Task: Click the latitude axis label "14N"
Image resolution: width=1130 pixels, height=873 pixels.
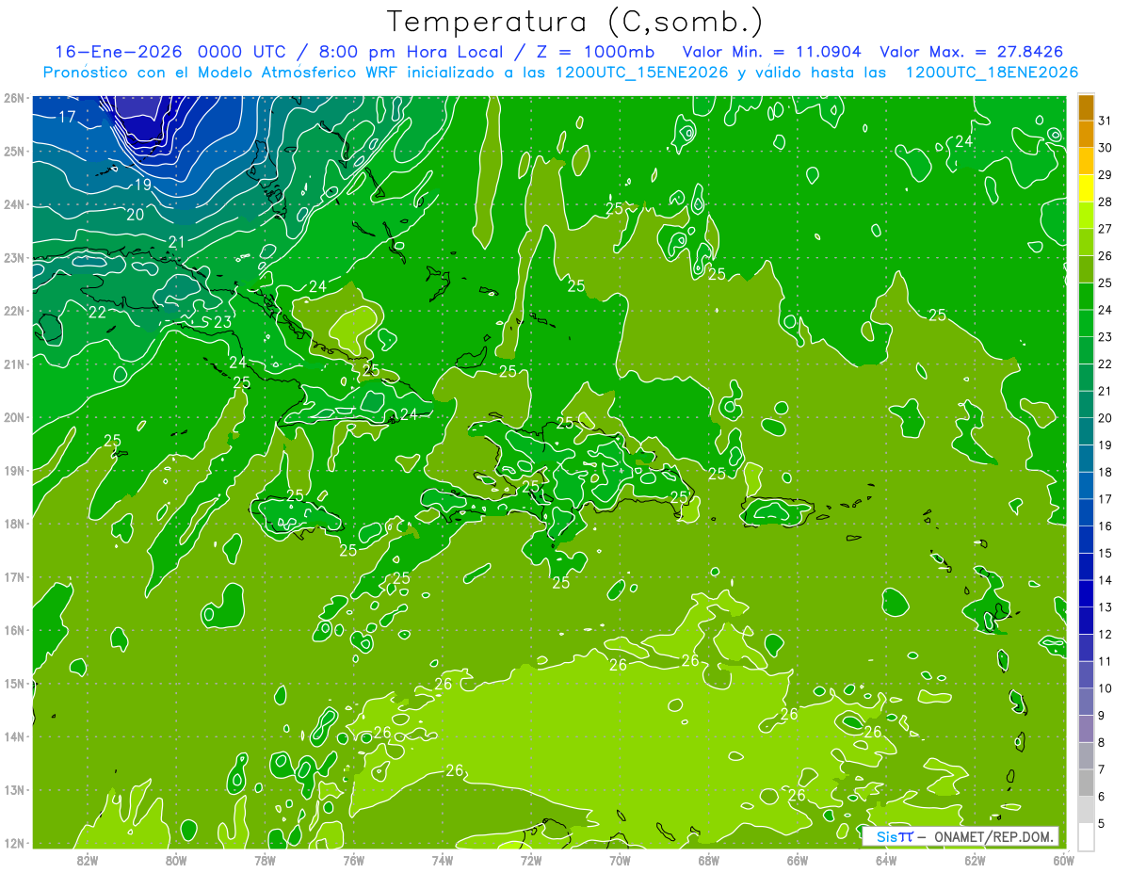Action: (14, 736)
